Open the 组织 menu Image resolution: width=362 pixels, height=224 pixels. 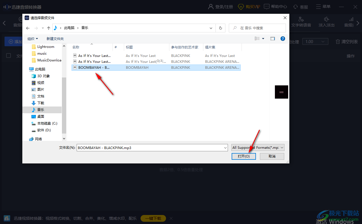tap(33, 39)
